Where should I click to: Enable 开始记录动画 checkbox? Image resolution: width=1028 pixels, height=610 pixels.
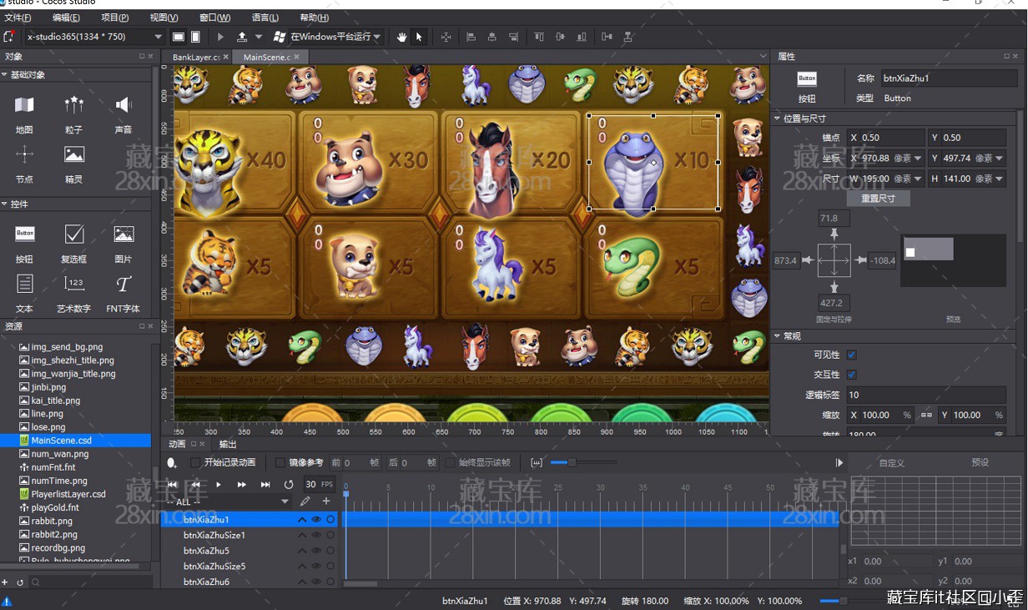pyautogui.click(x=195, y=462)
